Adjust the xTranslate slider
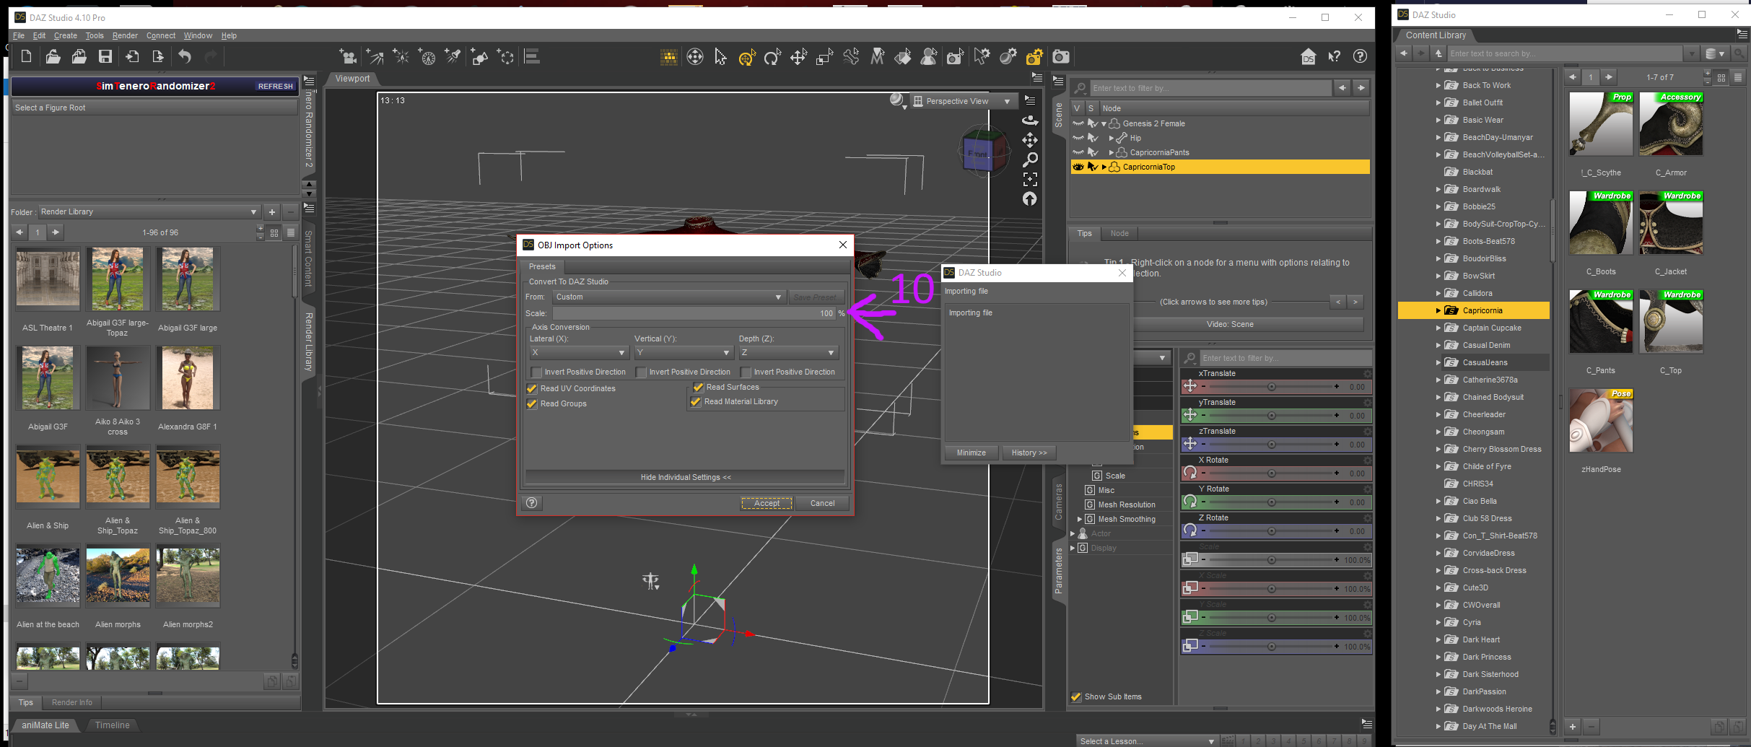 click(x=1271, y=387)
